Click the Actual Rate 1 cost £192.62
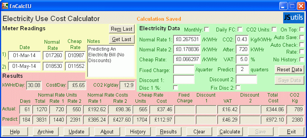Screen dimensions: 307x138 (95, 110)
